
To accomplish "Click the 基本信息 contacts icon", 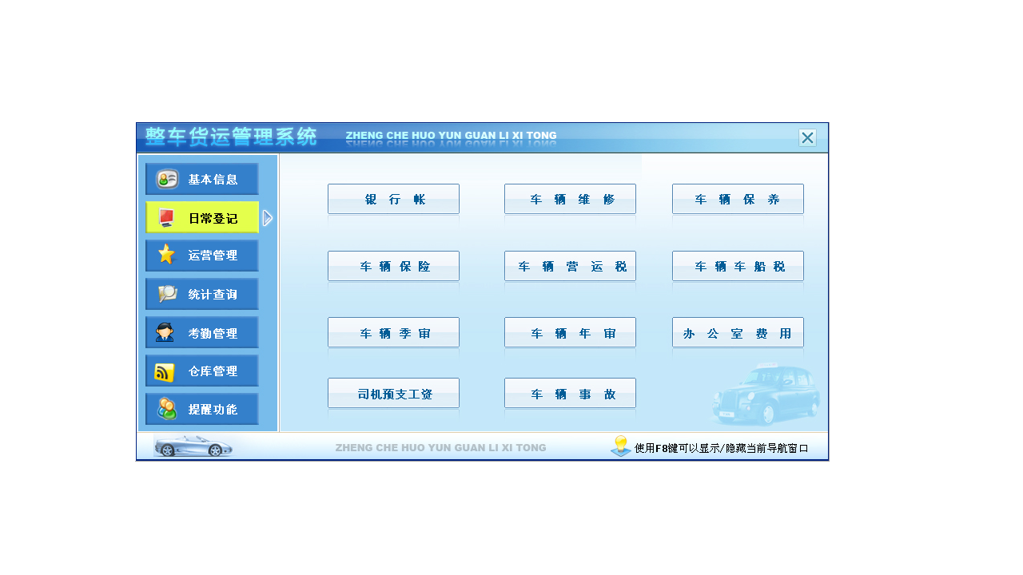I will 167,180.
